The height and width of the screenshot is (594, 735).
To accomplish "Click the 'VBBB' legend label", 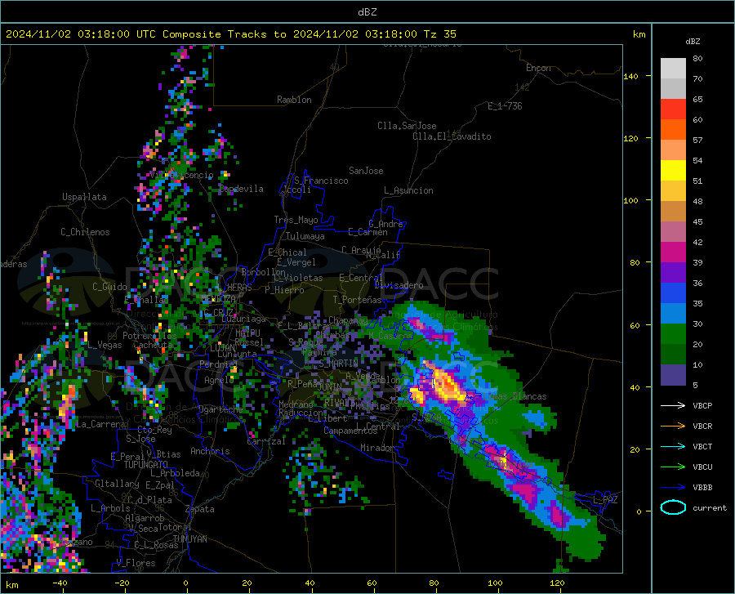I will click(702, 488).
